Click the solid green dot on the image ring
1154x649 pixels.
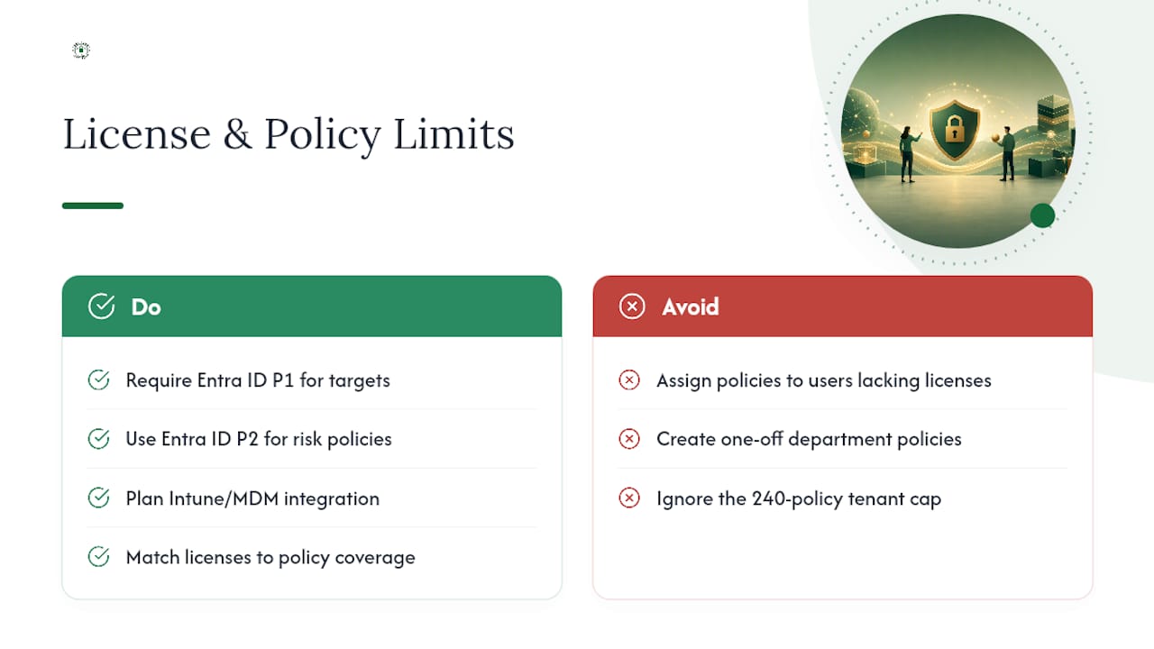coord(1042,215)
